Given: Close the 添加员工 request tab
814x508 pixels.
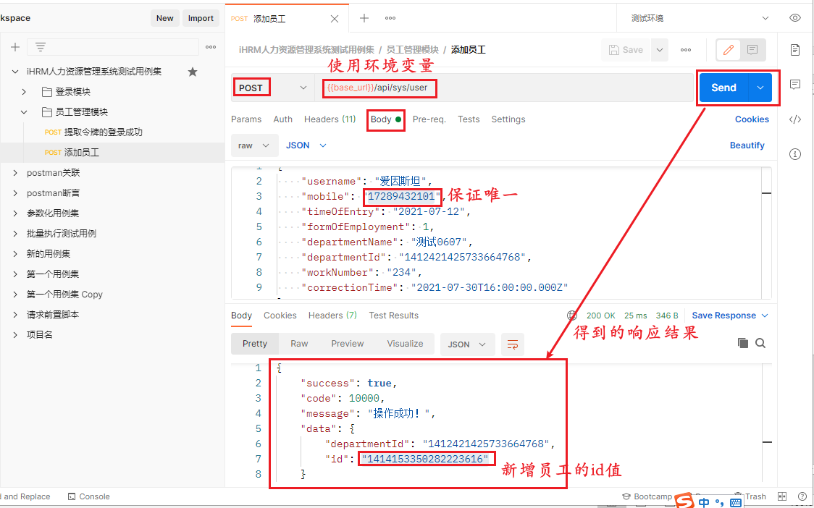Looking at the screenshot, I should click(335, 19).
